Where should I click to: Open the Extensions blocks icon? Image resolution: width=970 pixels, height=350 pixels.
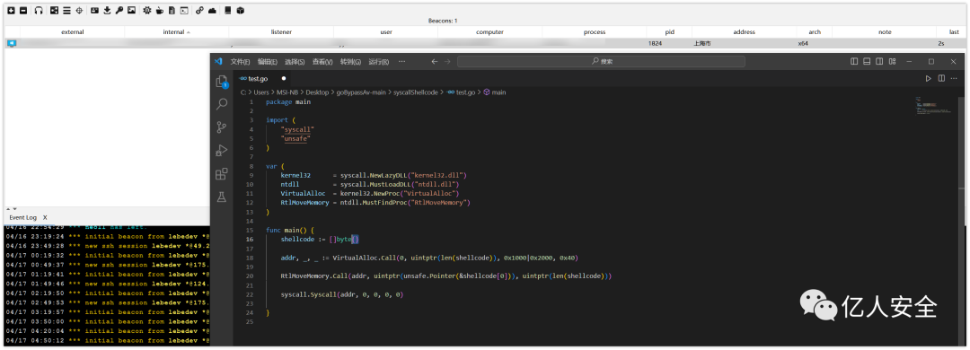222,174
